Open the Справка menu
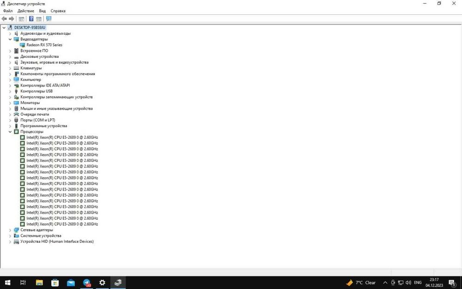Viewport: 462px width, 289px height. point(58,11)
